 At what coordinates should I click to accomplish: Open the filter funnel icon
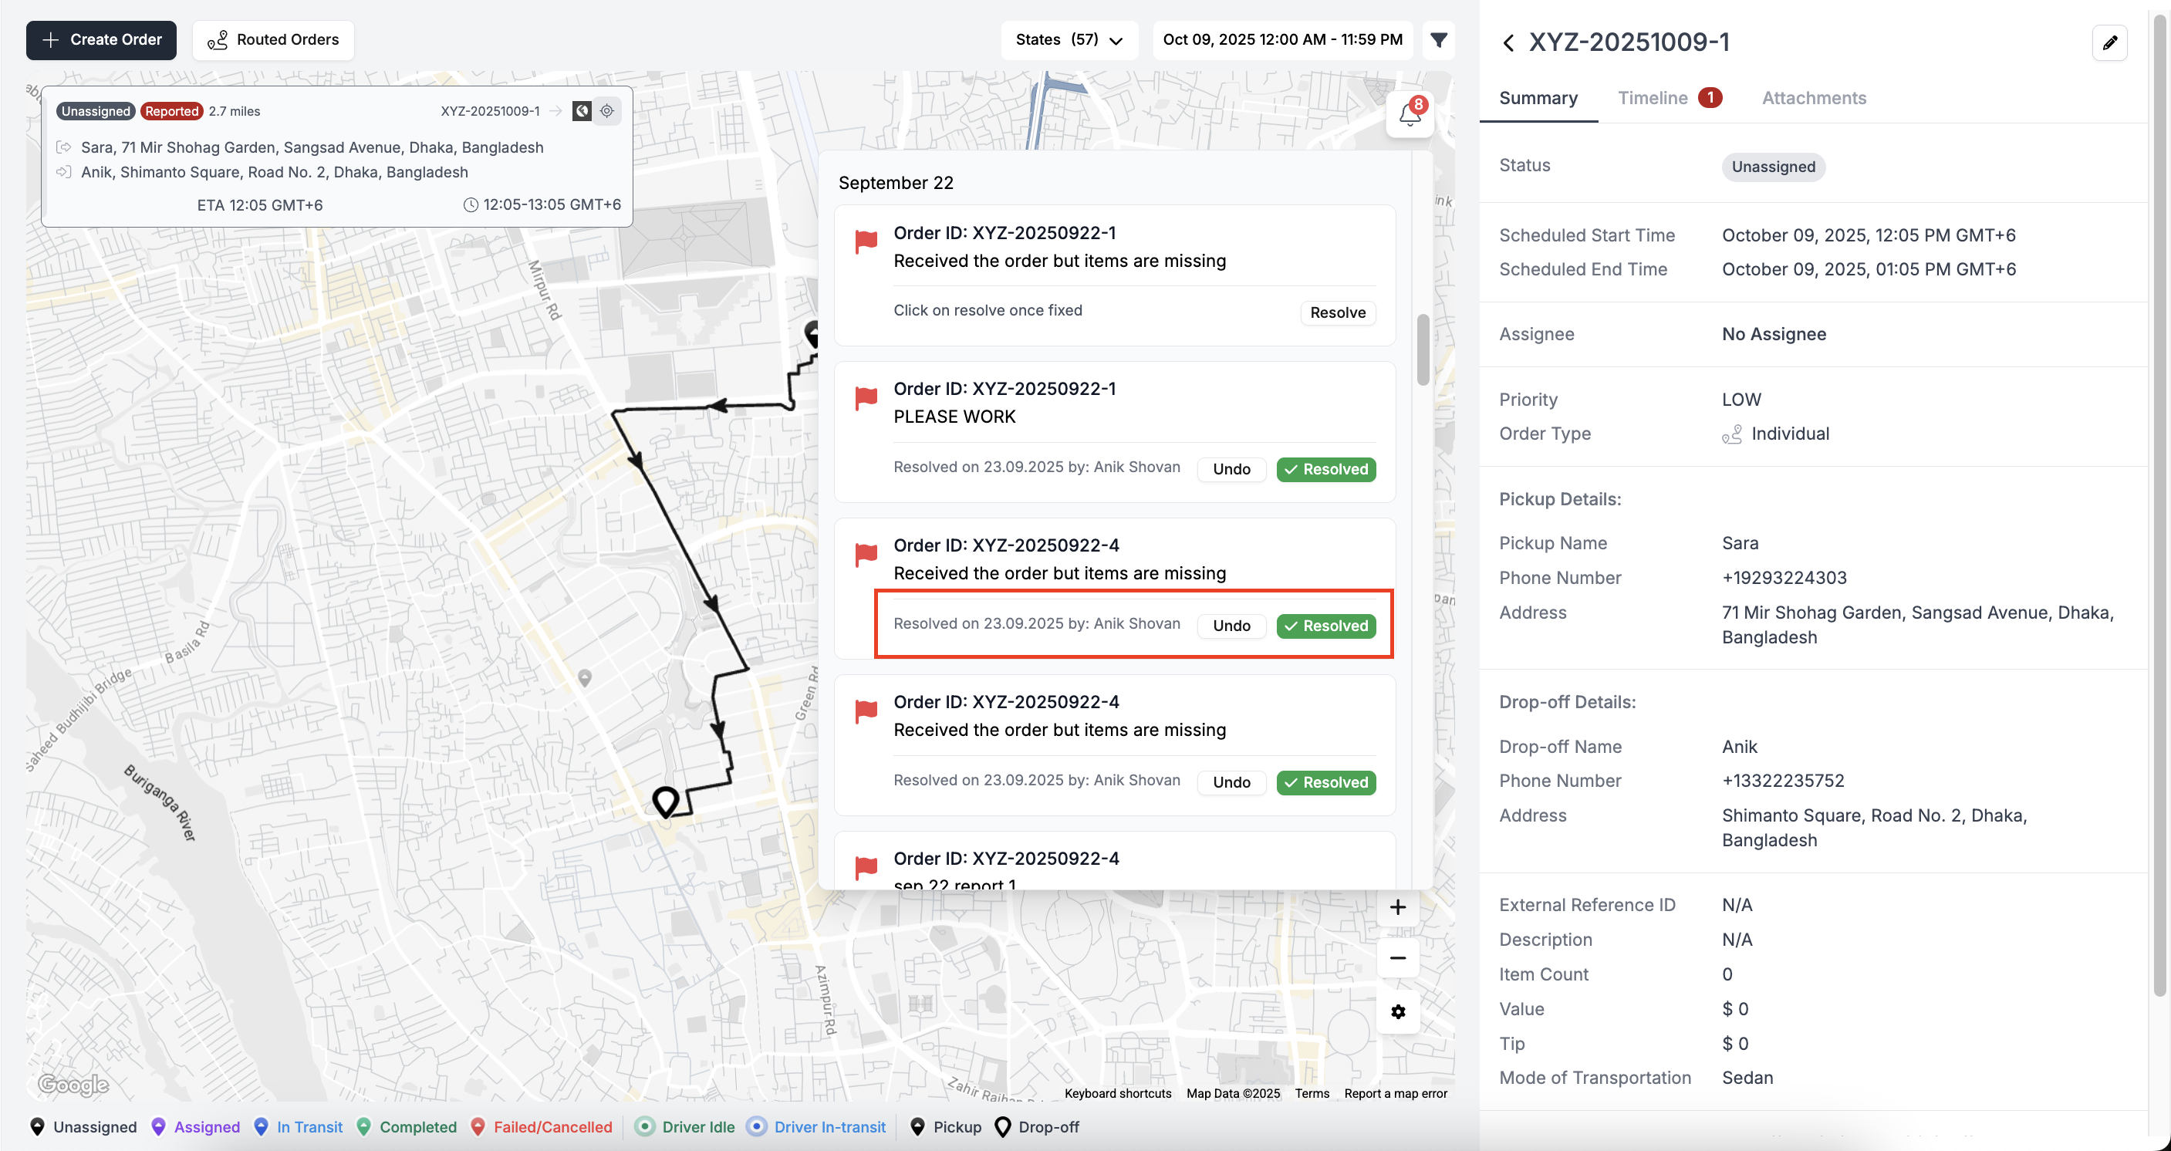tap(1439, 39)
